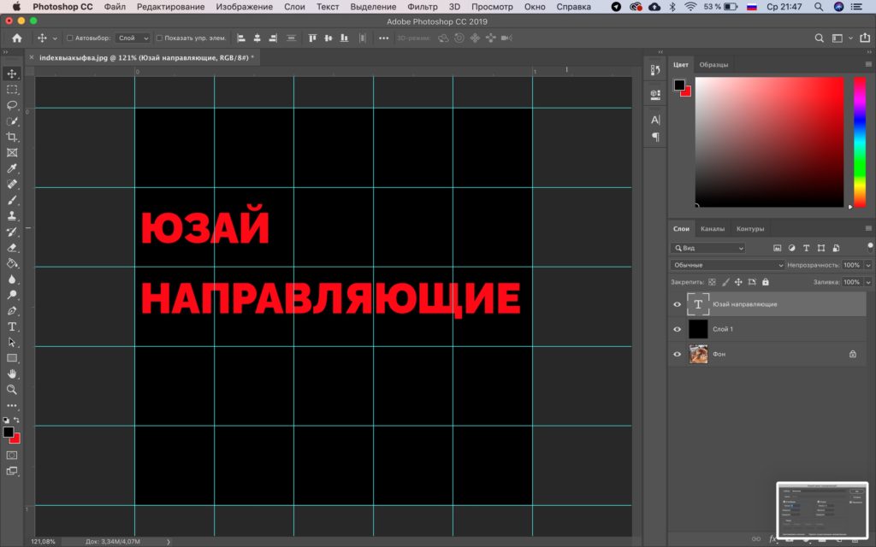Switch to the Каналы tab

click(x=712, y=228)
